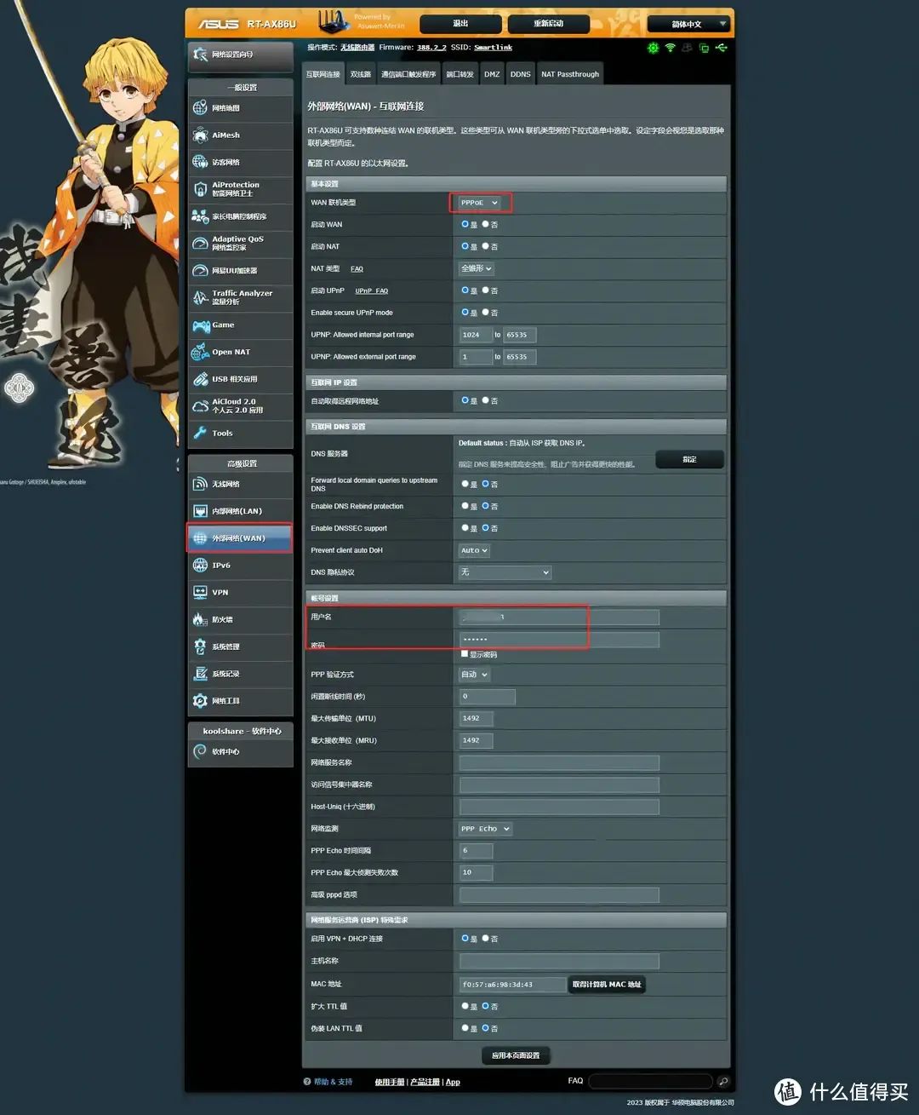Screen dimensions: 919x1115
Task: Click the AiProtection shield icon
Action: pos(201,189)
